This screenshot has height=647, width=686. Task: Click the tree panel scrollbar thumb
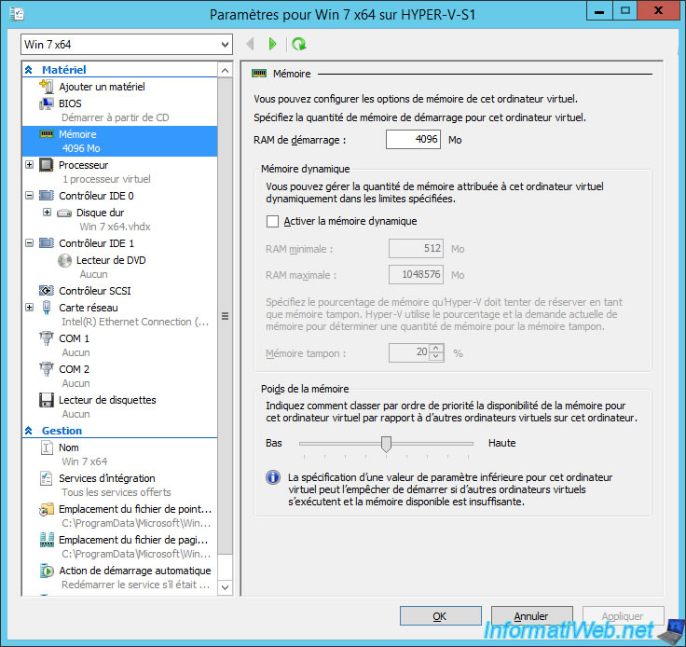(225, 316)
